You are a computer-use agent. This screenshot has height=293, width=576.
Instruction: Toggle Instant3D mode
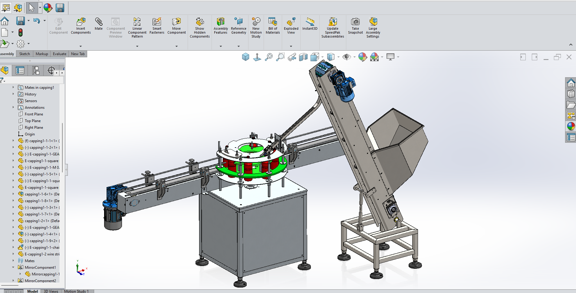point(310,24)
